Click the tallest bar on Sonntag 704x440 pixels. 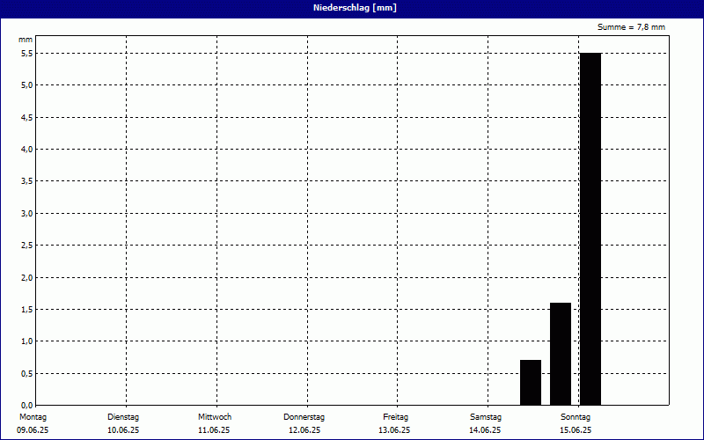(590, 229)
